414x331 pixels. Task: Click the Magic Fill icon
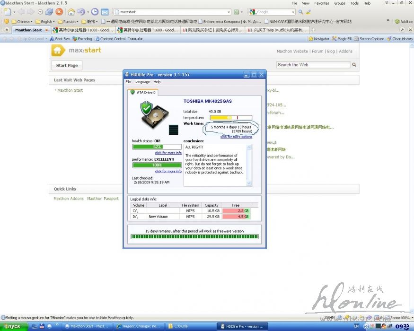click(341, 39)
